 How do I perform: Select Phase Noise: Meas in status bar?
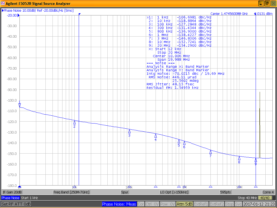click(x=119, y=204)
